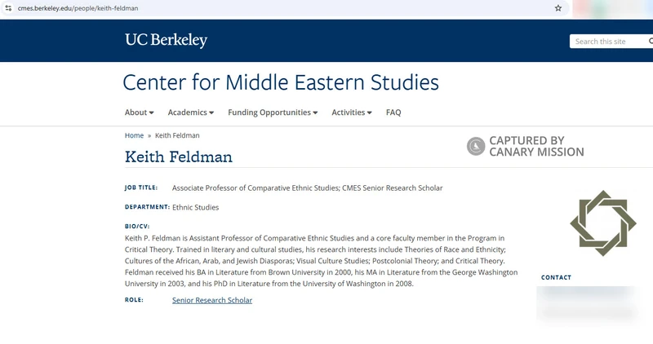The height and width of the screenshot is (344, 653).
Task: Open site information icon beside the URL
Action: 8,8
